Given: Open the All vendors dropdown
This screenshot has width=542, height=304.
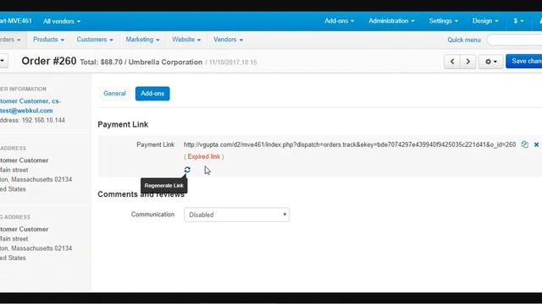Looking at the screenshot, I should pyautogui.click(x=62, y=21).
